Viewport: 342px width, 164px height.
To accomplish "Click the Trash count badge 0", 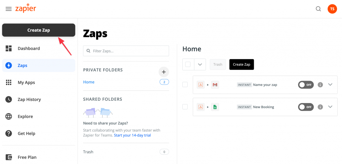I will (x=164, y=152).
